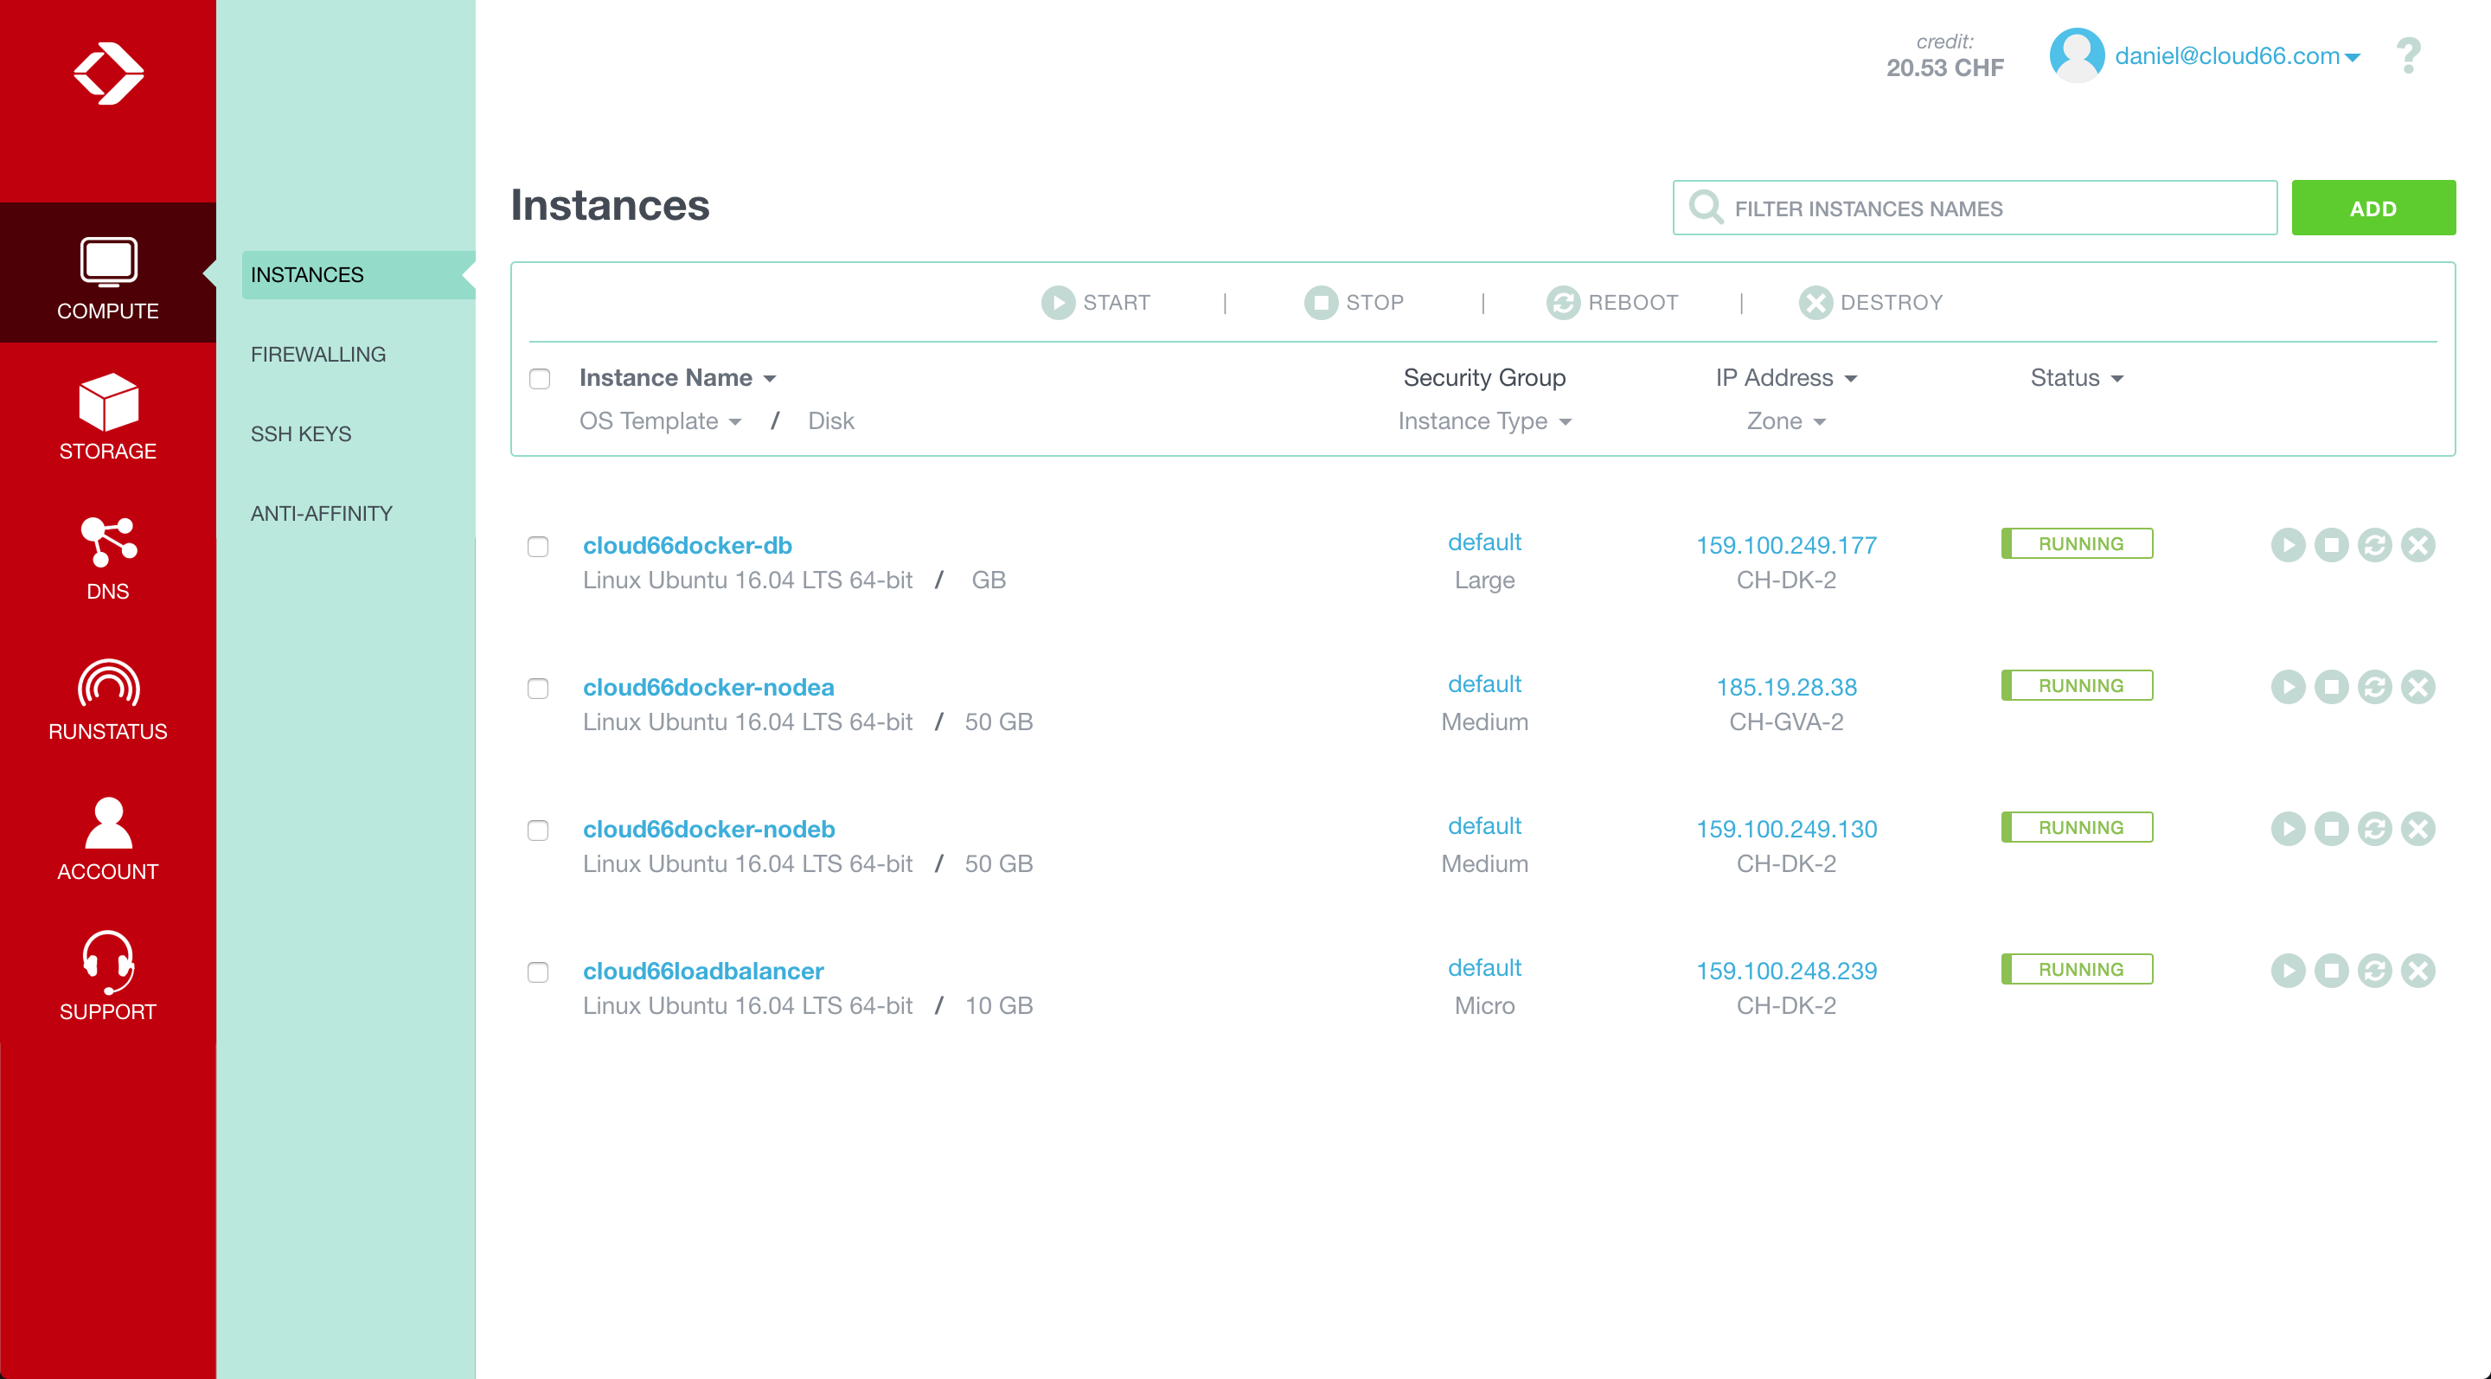The width and height of the screenshot is (2491, 1379).
Task: Sort by IP Address dropdown
Action: coord(1786,377)
